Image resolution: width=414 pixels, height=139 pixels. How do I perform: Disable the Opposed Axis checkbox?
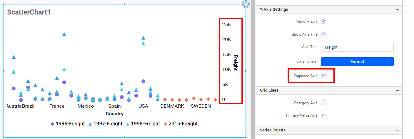tap(323, 76)
